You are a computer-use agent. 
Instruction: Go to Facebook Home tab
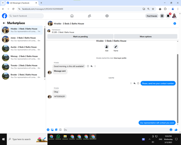click(72, 16)
